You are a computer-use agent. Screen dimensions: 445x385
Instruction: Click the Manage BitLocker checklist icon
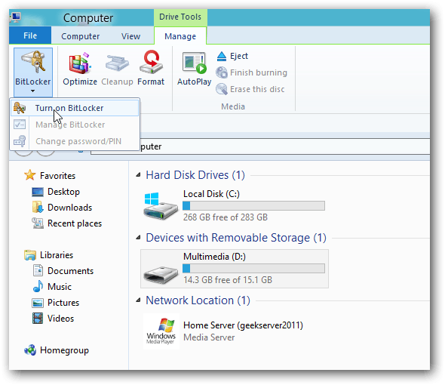pyautogui.click(x=20, y=125)
